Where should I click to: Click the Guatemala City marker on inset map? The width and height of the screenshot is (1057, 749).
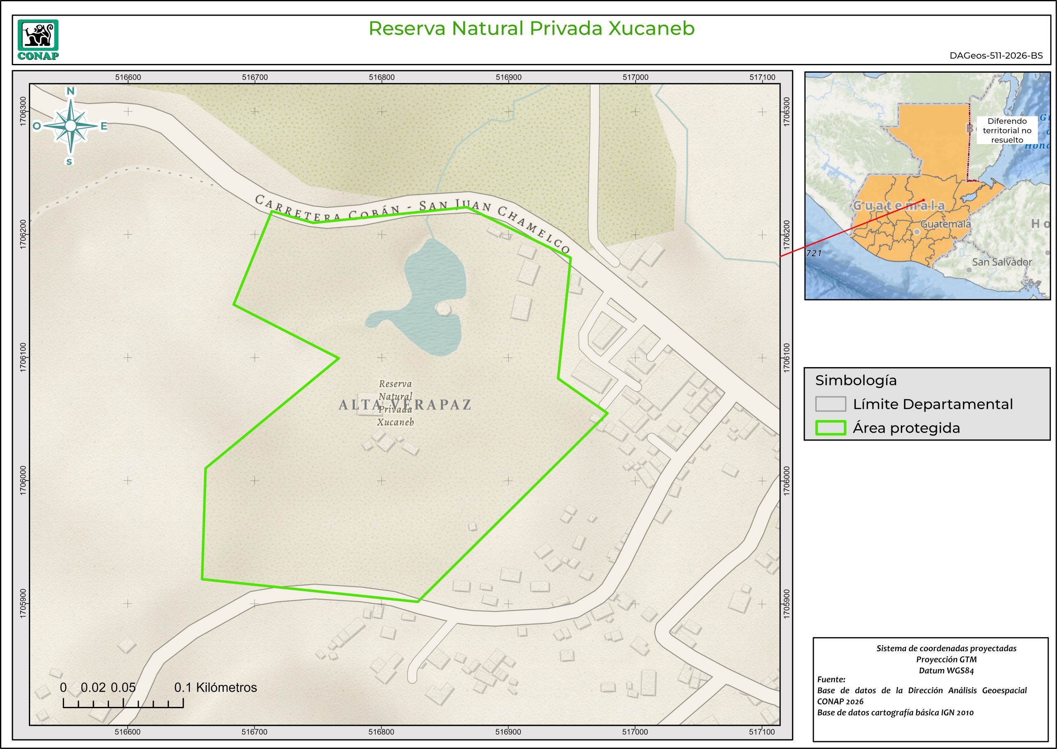[917, 232]
